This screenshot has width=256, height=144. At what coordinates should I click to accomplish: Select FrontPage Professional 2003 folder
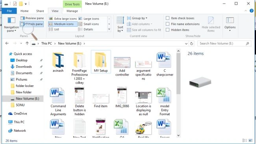(79, 68)
